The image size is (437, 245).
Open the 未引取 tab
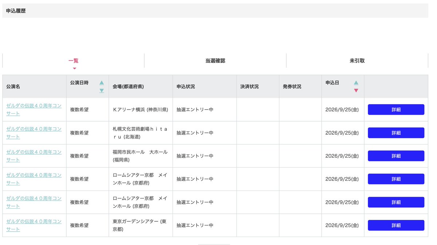pyautogui.click(x=357, y=61)
